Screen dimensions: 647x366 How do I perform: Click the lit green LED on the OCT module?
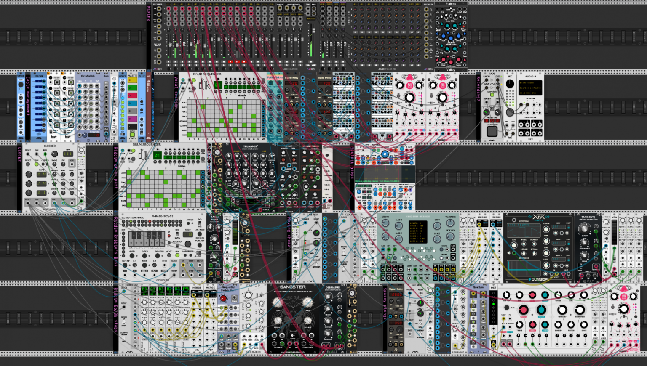coord(493,304)
